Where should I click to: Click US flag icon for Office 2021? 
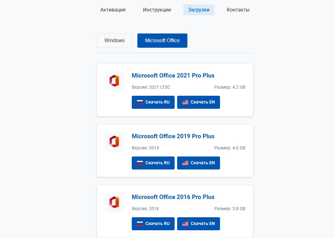pyautogui.click(x=185, y=102)
